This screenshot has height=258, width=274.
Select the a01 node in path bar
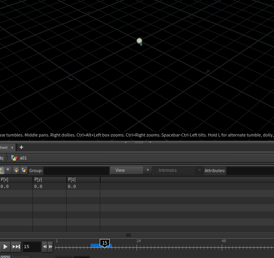[x=19, y=158]
